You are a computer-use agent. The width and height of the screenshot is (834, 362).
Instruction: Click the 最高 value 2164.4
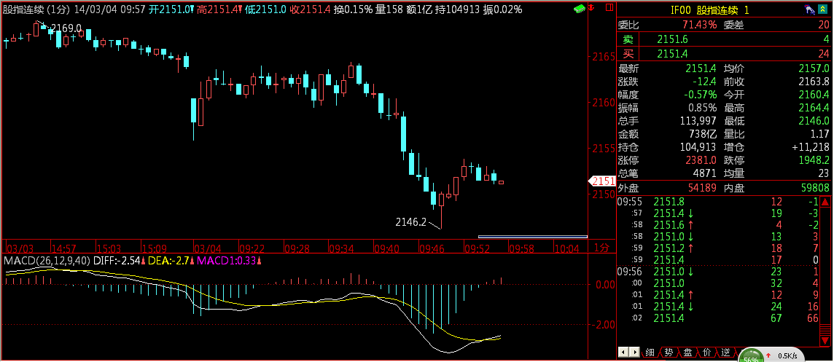point(814,108)
